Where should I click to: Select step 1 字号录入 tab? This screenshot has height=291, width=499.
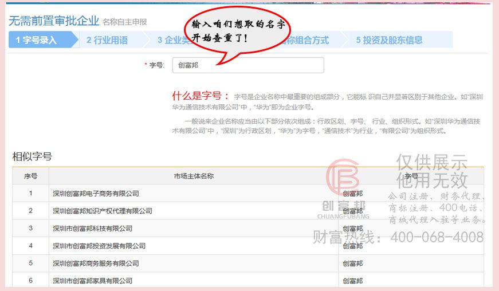coord(44,40)
